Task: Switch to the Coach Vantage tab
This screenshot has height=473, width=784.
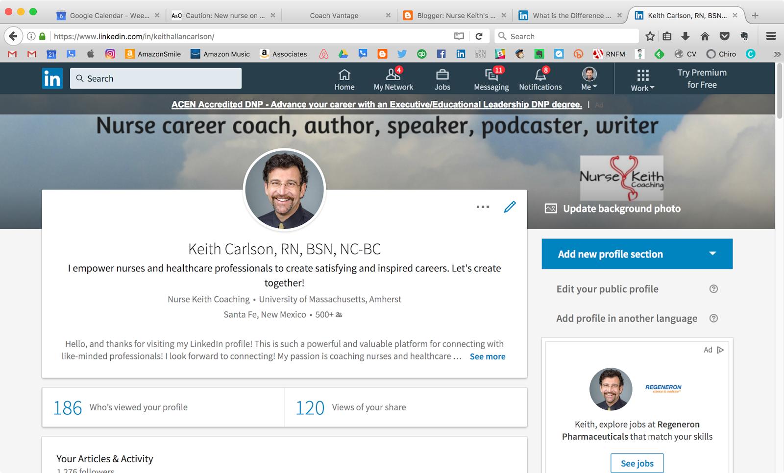Action: tap(334, 15)
